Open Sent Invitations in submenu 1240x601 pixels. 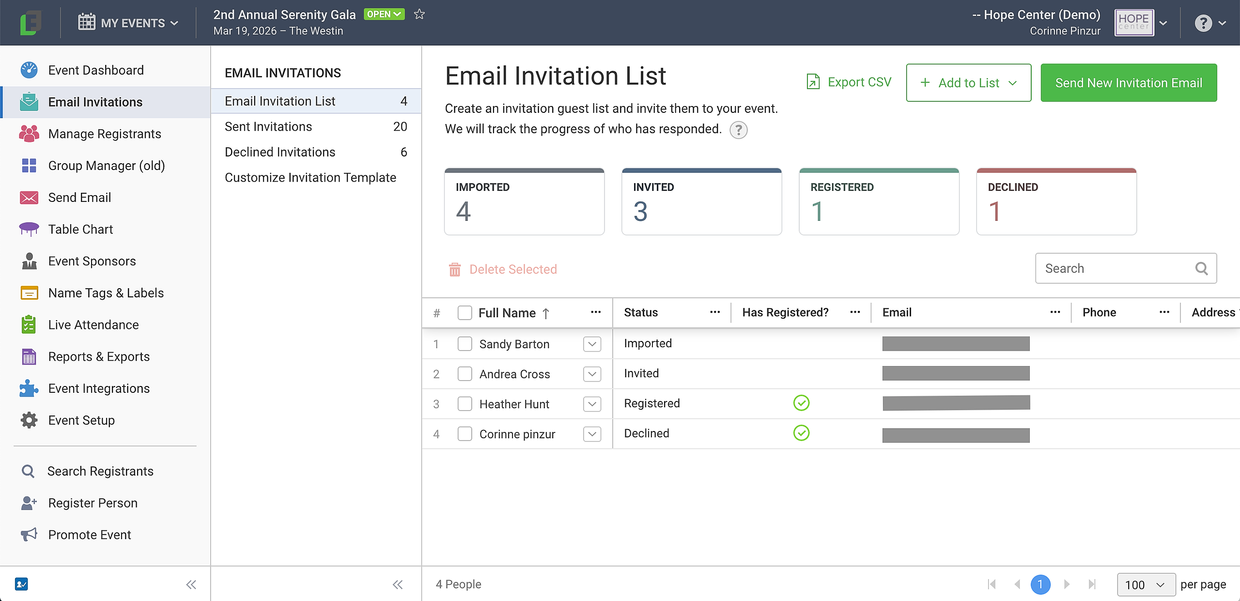(268, 126)
